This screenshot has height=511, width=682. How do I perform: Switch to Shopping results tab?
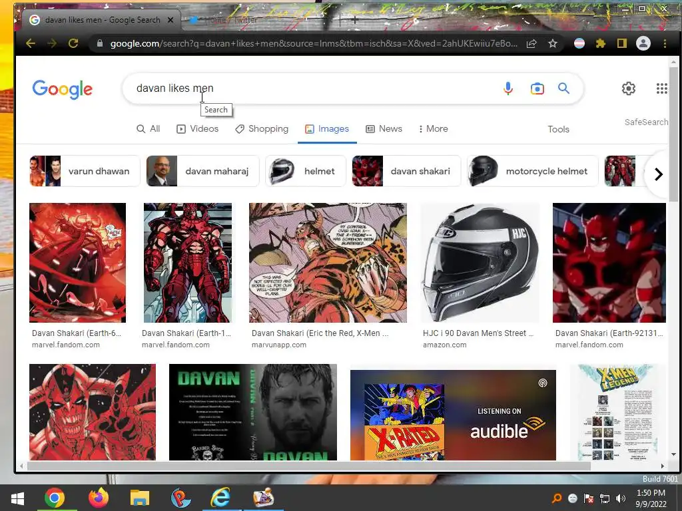(261, 129)
